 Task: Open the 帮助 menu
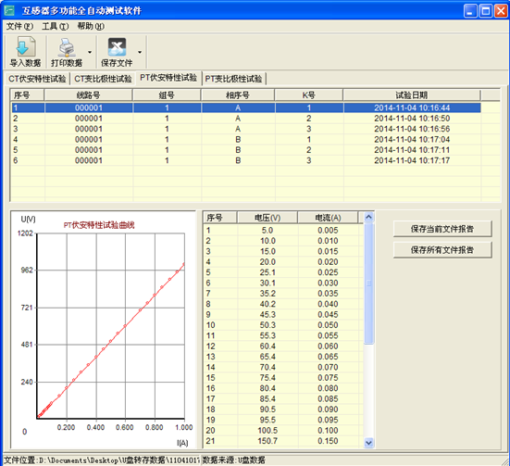coord(91,26)
